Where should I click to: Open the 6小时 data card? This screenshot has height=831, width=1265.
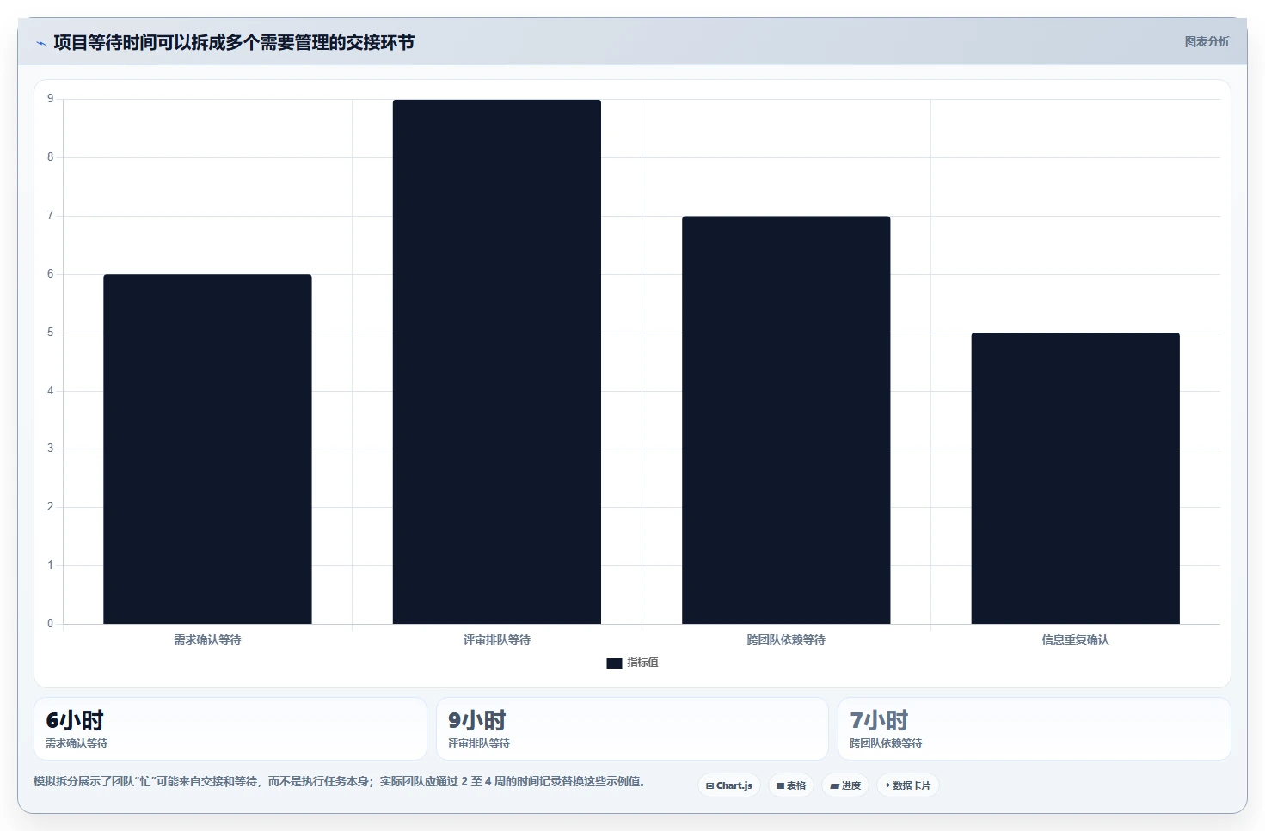click(x=230, y=729)
